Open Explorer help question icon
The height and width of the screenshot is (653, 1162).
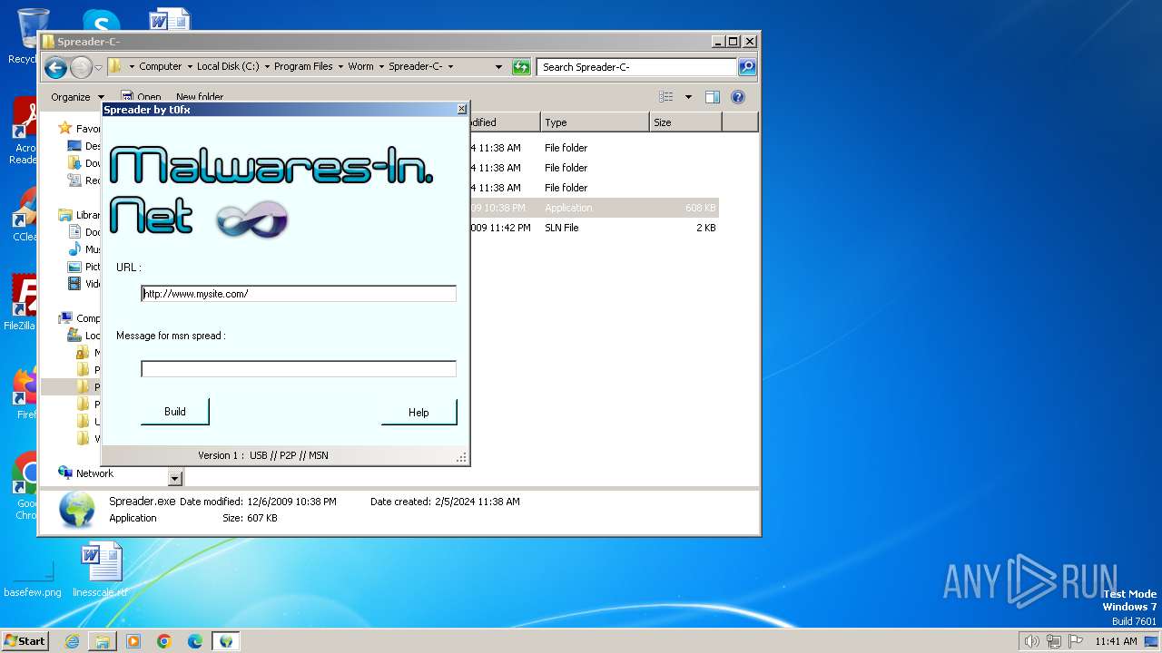[738, 97]
